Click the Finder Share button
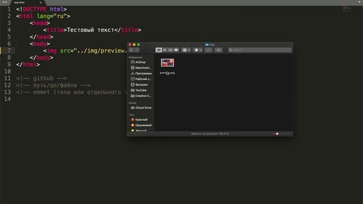This screenshot has height=204, width=363. coord(208,50)
